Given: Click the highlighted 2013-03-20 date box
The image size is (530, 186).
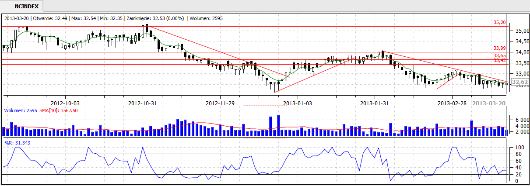Looking at the screenshot, I should 490,103.
